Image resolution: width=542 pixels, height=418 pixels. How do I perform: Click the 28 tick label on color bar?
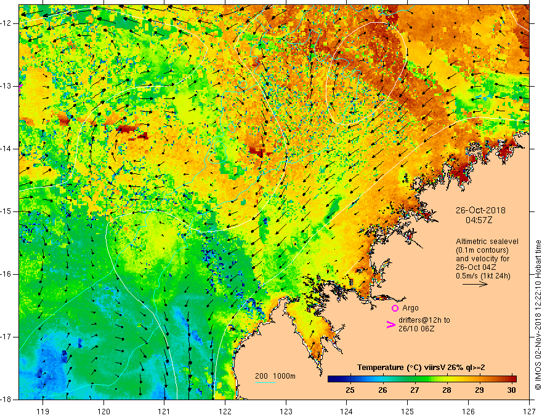(x=447, y=390)
